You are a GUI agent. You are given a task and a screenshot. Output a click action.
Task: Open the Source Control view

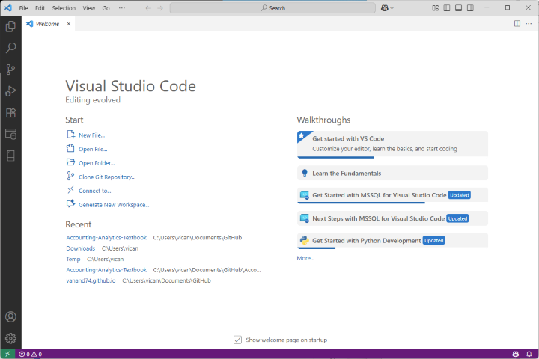[10, 70]
